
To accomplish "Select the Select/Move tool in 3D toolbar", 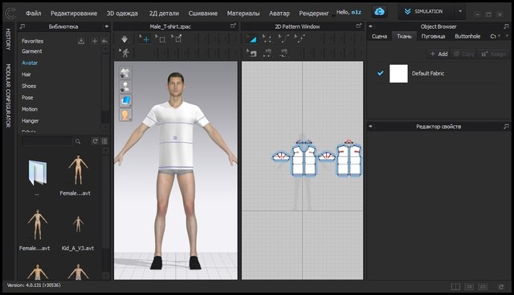I will [x=145, y=39].
